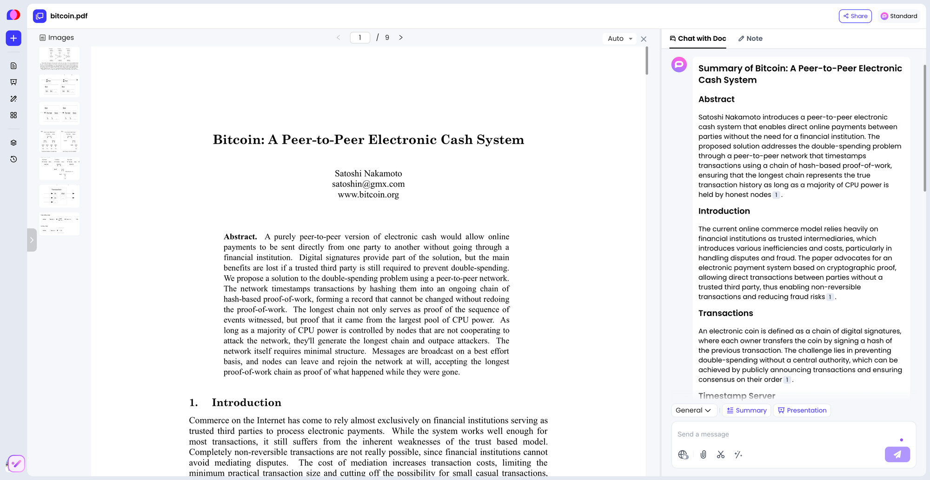
Task: Click the scissors screenshot icon
Action: [x=721, y=455]
